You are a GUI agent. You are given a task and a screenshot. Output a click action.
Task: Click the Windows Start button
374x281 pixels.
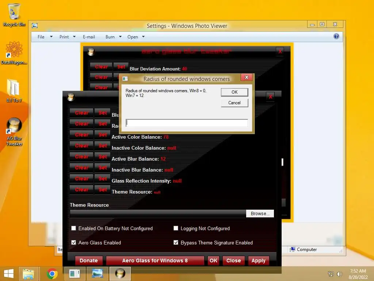click(9, 274)
